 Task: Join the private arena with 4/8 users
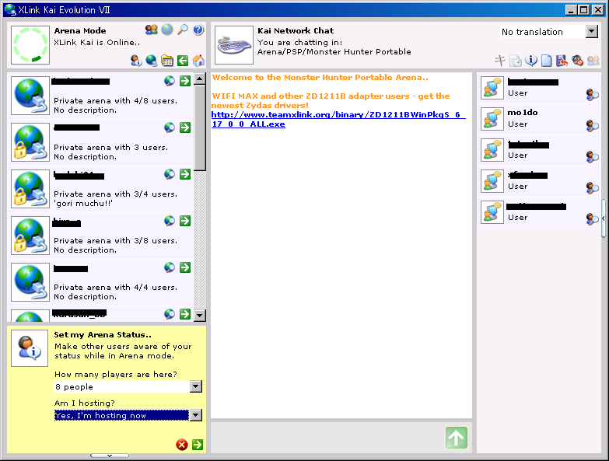pos(185,81)
